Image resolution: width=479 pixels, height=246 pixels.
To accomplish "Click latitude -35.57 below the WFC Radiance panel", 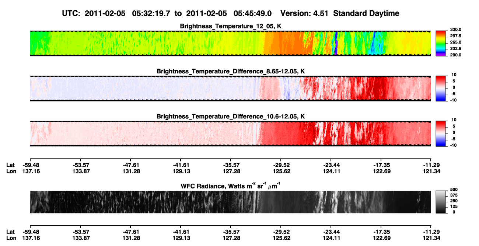I will pos(230,232).
